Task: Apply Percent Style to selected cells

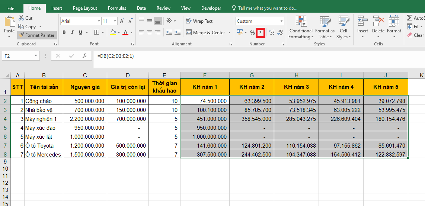Action: [252, 33]
